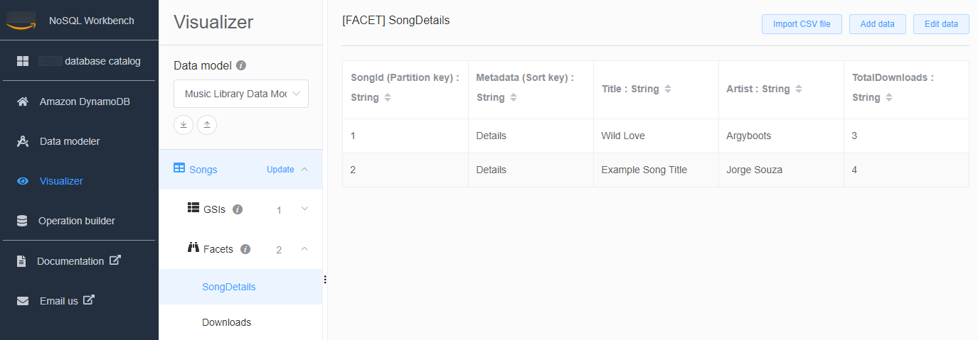
Task: Click the Data model info icon
Action: click(x=241, y=65)
